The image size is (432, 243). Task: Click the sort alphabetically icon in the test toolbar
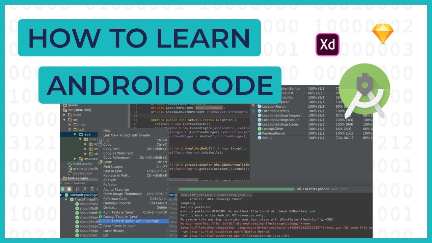[x=77, y=189]
